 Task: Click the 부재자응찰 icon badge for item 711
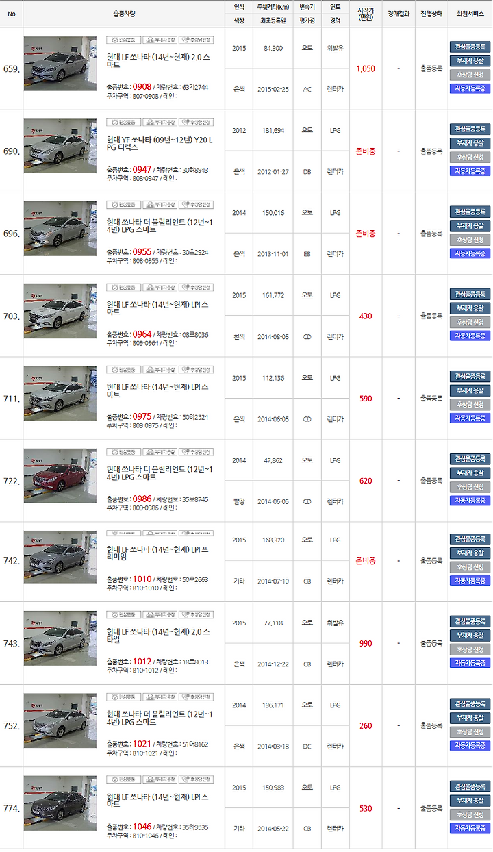[x=160, y=370]
